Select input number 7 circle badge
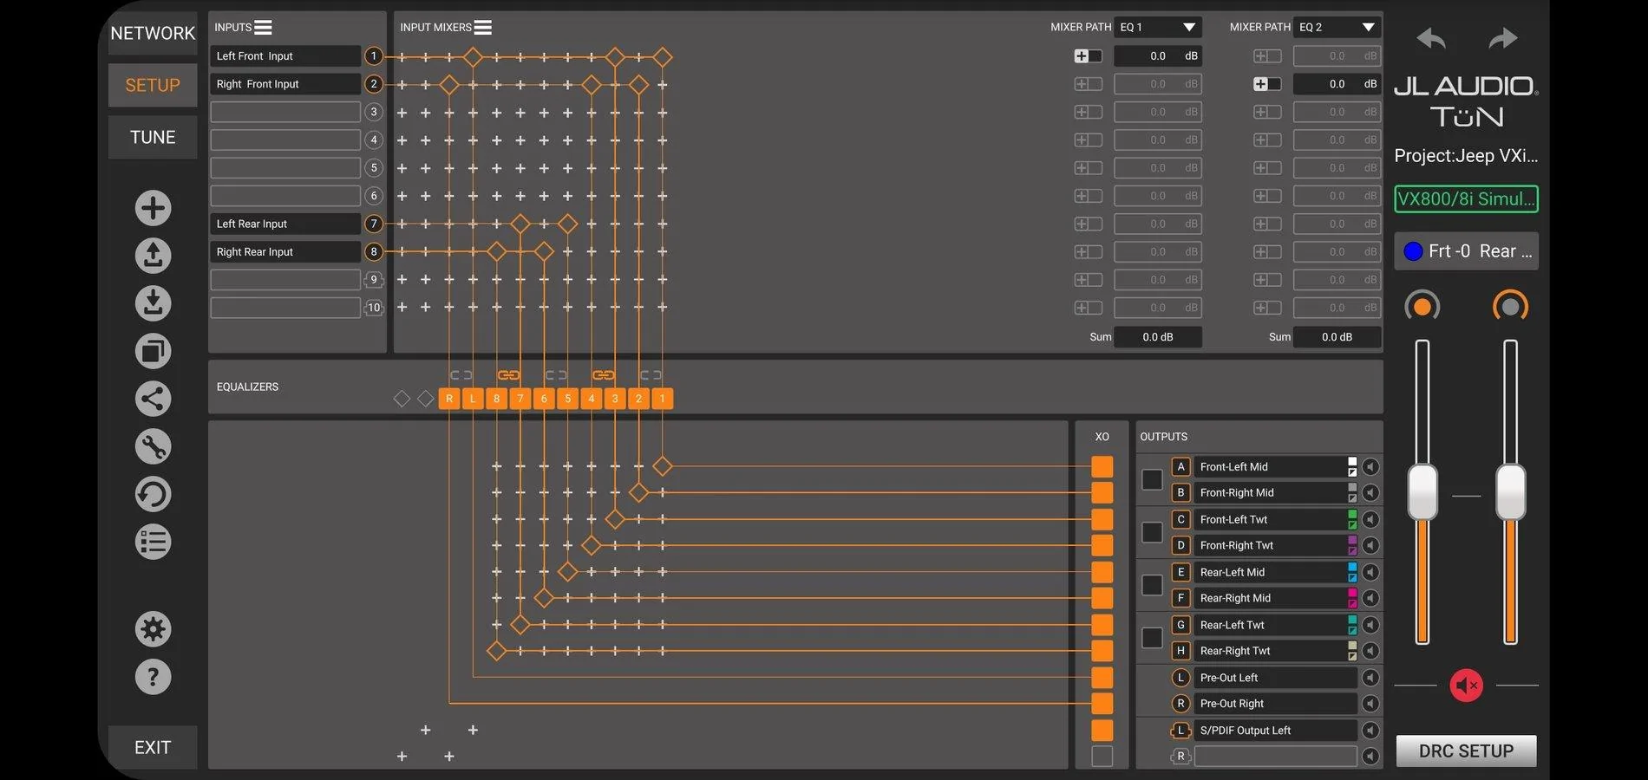The height and width of the screenshot is (780, 1648). pos(374,224)
